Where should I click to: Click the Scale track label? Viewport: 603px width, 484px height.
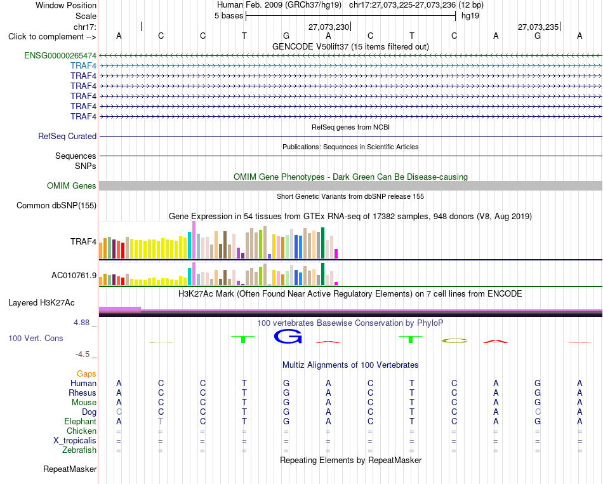click(86, 16)
